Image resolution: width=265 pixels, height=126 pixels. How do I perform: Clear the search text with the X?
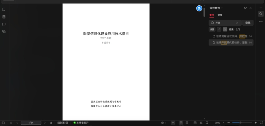click(x=237, y=23)
